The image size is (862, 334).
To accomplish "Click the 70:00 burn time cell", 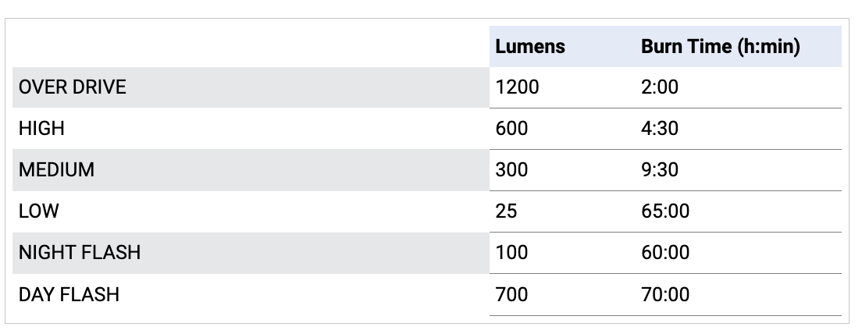I will click(x=665, y=295).
